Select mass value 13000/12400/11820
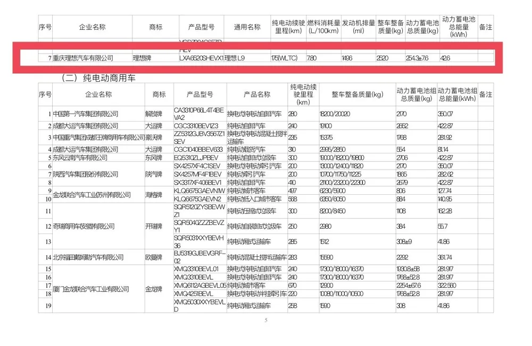Screen dimensions: 532x346 point(342,166)
